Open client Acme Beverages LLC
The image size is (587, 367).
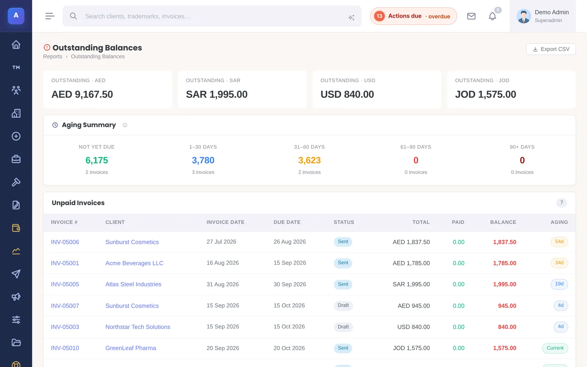pyautogui.click(x=134, y=263)
